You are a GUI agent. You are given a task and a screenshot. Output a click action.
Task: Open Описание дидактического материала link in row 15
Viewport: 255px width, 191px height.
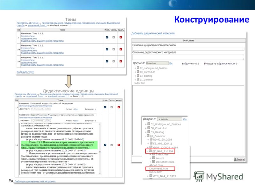(x=35, y=106)
